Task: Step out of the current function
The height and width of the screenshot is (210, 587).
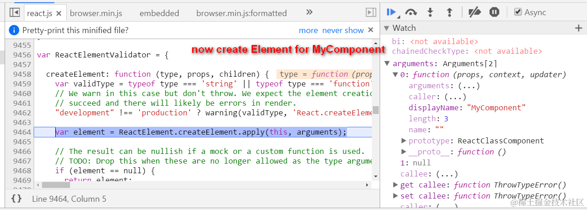Action: pyautogui.click(x=450, y=12)
